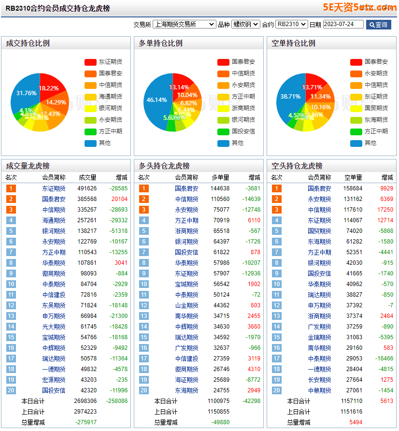
Task: Click the 空头持仓龙虎榜 panel header
Action: [x=331, y=166]
